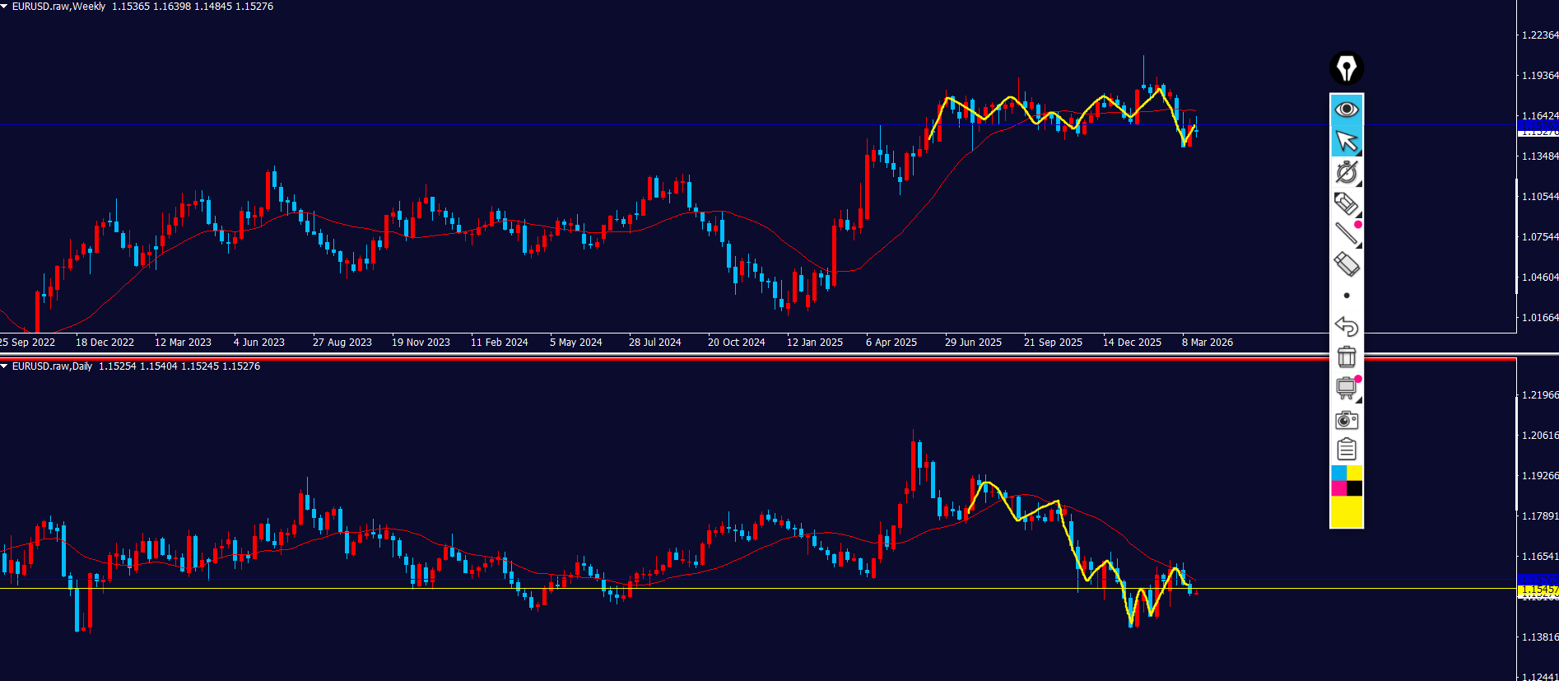Pick the cyan color swatch
1559x681 pixels.
pos(1338,473)
